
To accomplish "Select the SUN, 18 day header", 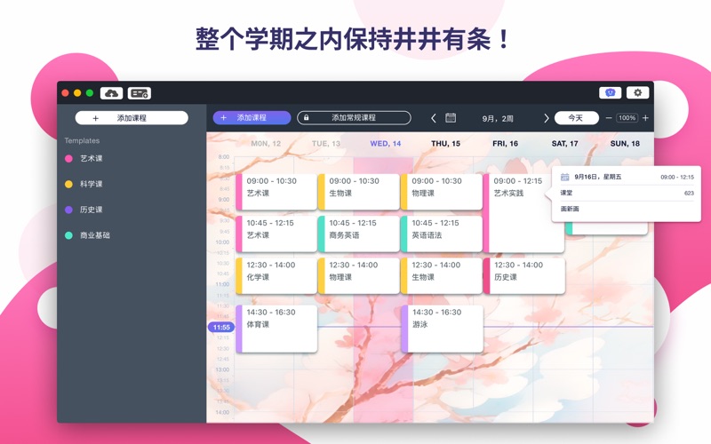I will pyautogui.click(x=625, y=144).
